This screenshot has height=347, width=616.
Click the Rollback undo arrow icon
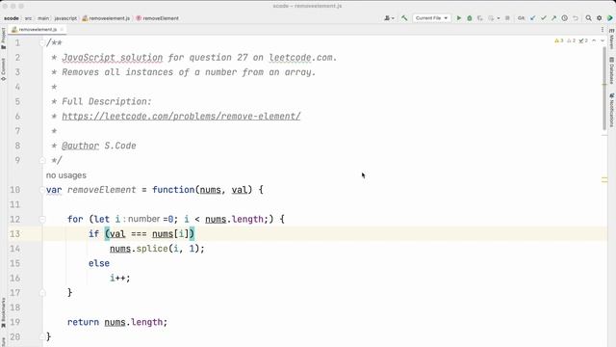[x=576, y=18]
